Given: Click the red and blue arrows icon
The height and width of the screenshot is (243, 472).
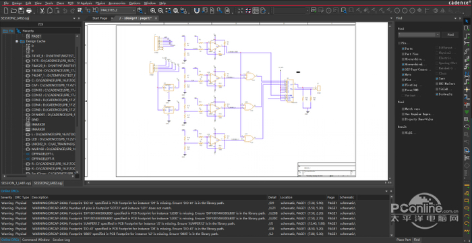Looking at the screenshot, I should pyautogui.click(x=248, y=11).
